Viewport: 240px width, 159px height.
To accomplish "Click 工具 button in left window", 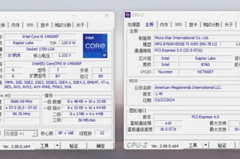I will pos(44,146).
